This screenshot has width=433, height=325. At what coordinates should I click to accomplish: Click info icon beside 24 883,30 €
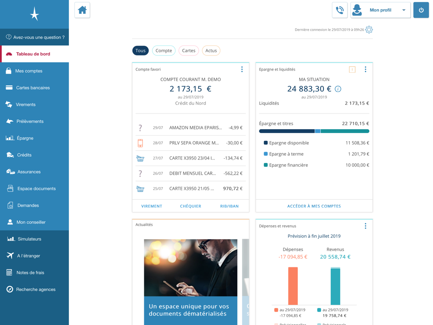point(338,89)
